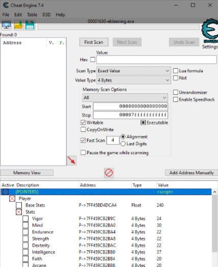This screenshot has height=267, width=218.
Task: Click the Undo Scan button
Action: point(184,42)
